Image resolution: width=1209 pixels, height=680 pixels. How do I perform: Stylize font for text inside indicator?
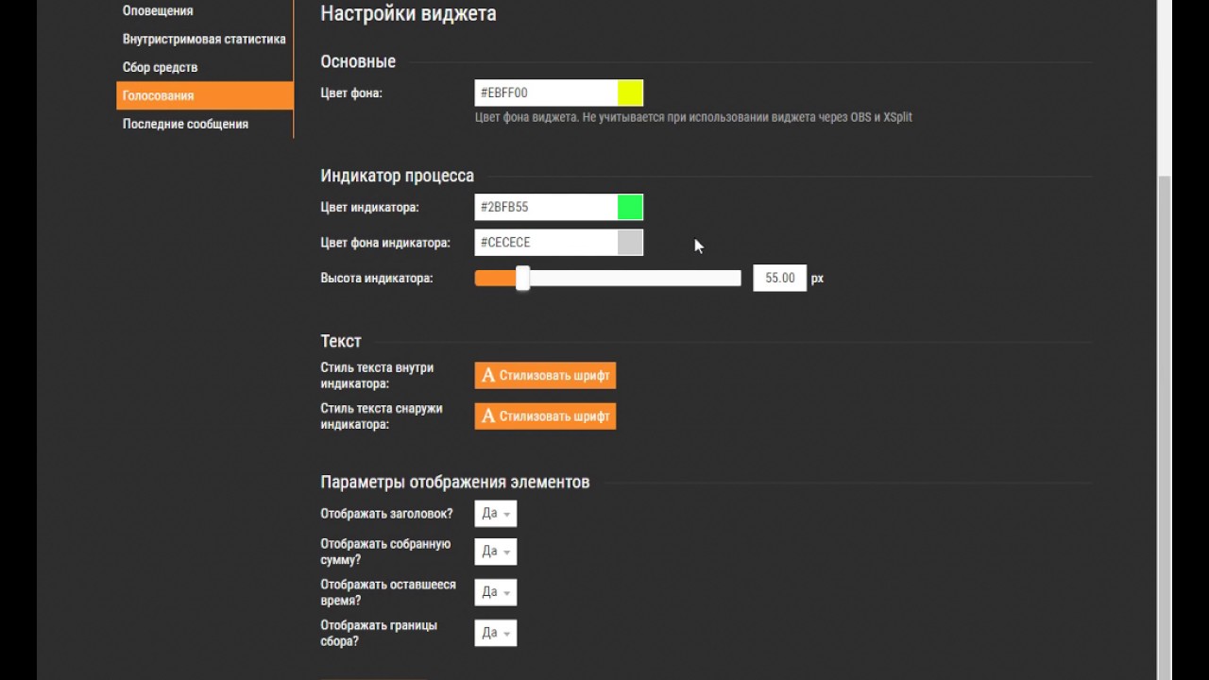pos(545,375)
